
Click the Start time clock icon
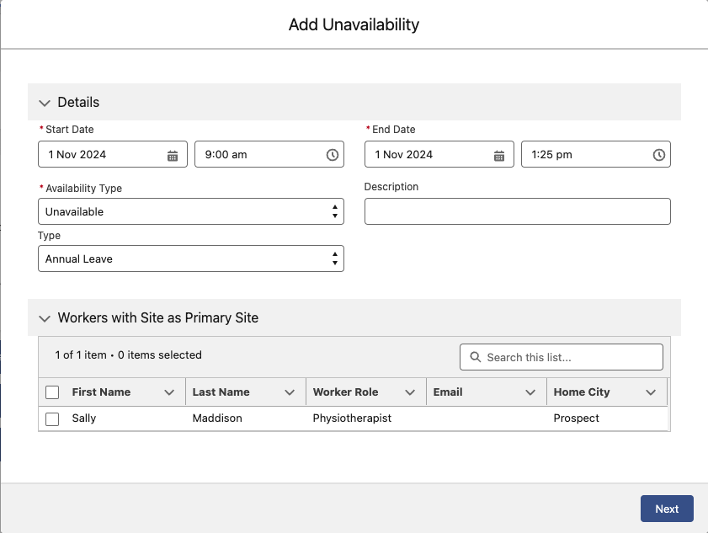pyautogui.click(x=333, y=155)
